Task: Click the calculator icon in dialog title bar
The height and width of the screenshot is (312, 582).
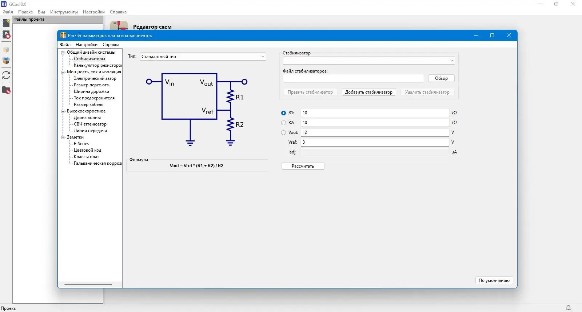Action: (63, 36)
